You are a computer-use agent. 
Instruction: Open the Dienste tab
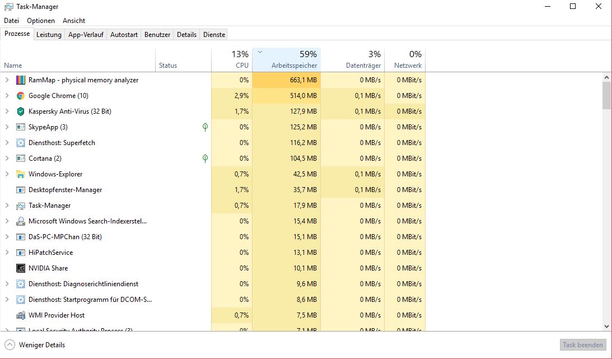(x=214, y=35)
